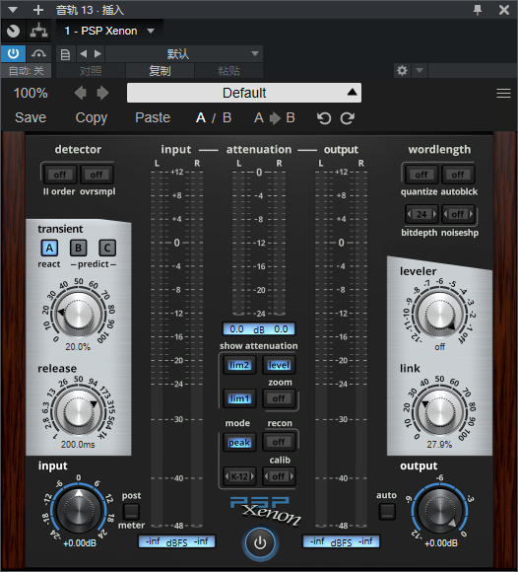Click the 100% GUI scale value
The width and height of the screenshot is (518, 572).
click(x=31, y=93)
